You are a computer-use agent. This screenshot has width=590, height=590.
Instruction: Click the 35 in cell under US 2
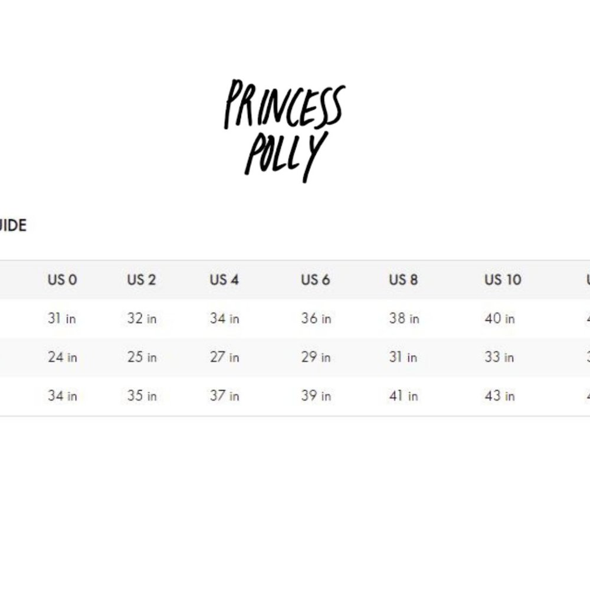click(142, 396)
